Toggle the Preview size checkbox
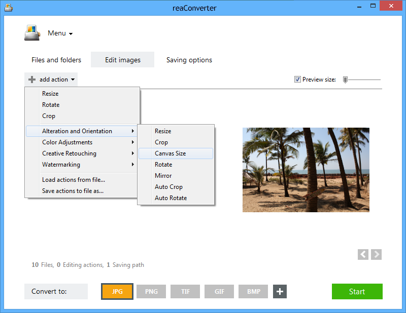 (x=297, y=80)
